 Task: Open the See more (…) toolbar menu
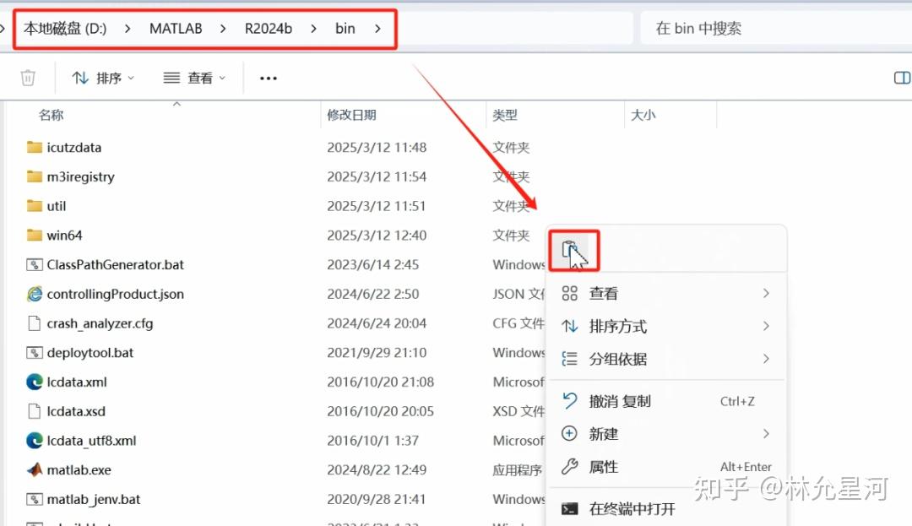pos(268,77)
